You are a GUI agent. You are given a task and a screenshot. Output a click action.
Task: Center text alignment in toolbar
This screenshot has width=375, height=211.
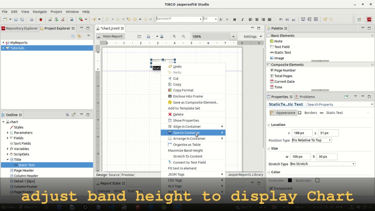257,19
